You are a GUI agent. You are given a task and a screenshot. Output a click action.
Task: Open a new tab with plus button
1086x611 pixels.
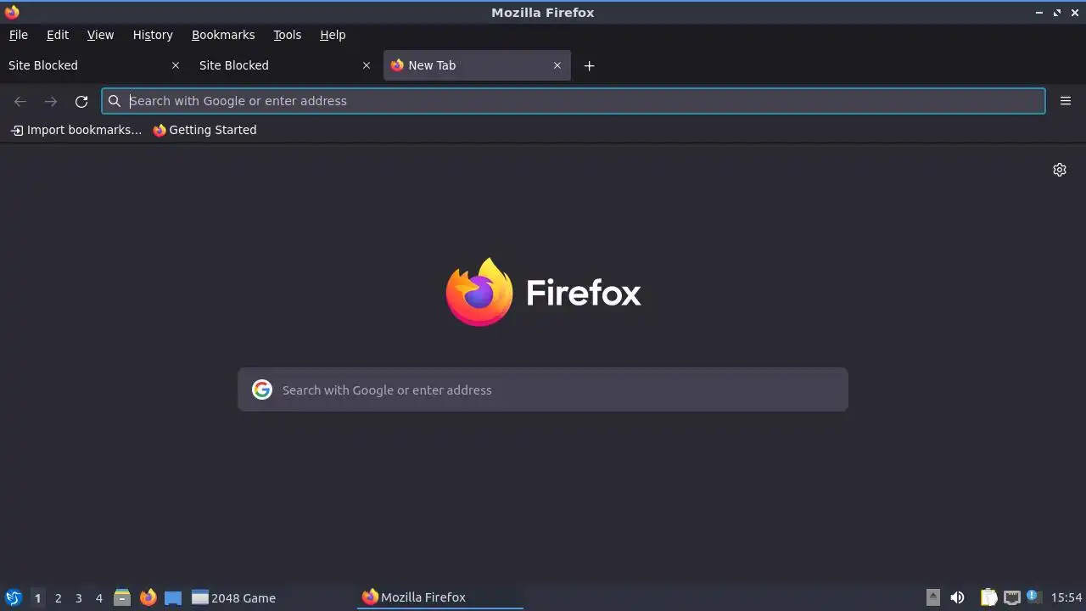(x=589, y=65)
